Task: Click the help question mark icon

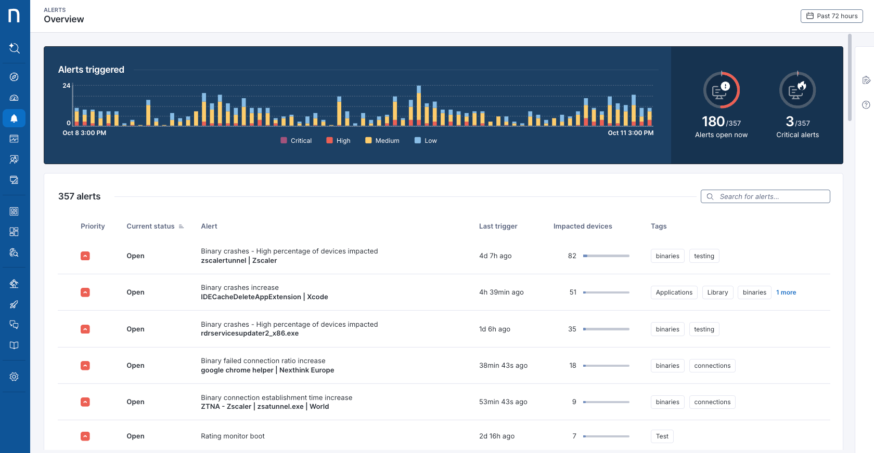Action: pos(866,105)
